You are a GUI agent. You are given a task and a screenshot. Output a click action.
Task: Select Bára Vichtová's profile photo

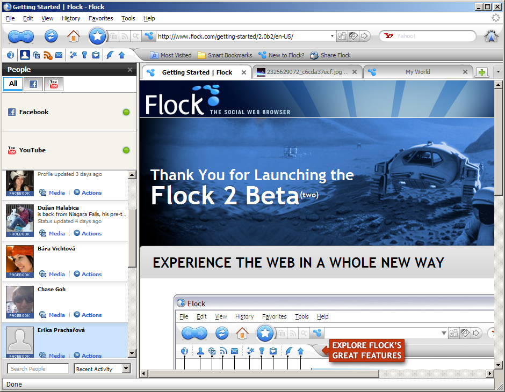[20, 261]
